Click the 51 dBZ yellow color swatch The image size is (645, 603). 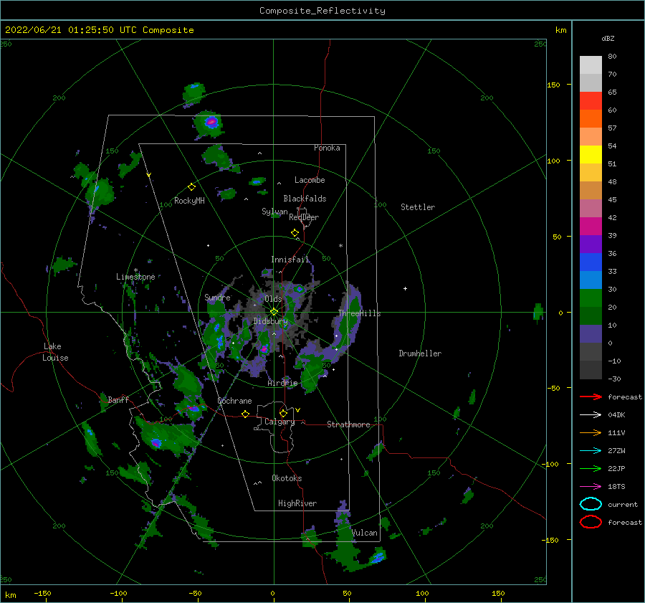point(591,154)
